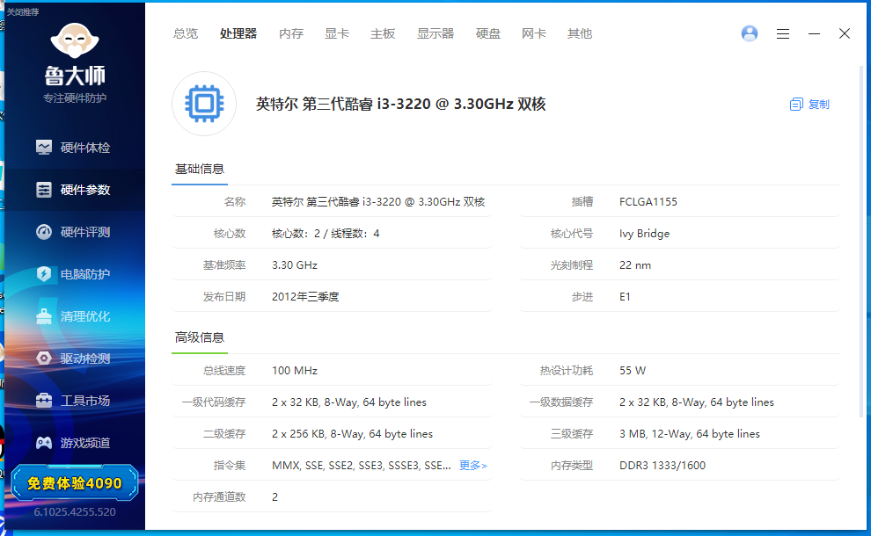The image size is (871, 536).
Task: Open 工具市场 tool market
Action: [x=75, y=401]
